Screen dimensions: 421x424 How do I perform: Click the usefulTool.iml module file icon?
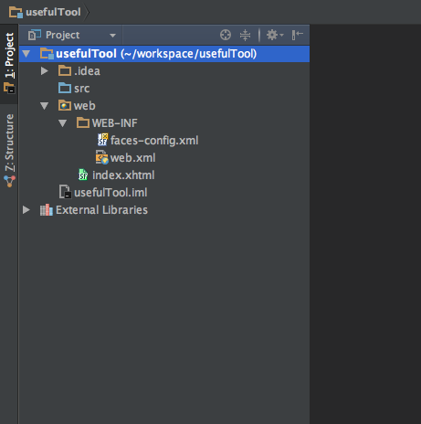coord(65,192)
